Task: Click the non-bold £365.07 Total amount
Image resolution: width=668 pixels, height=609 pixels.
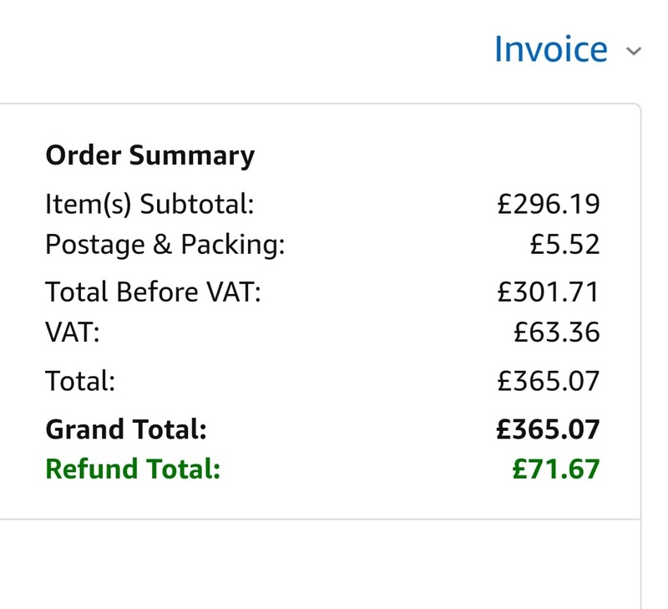Action: [548, 381]
